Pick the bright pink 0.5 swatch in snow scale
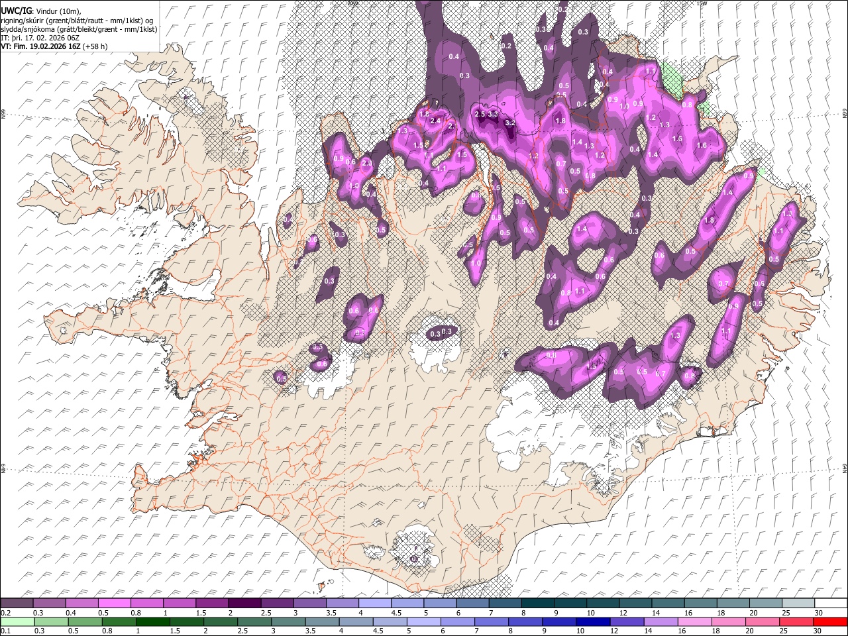Screen dimensions: 848x636 (x=115, y=603)
